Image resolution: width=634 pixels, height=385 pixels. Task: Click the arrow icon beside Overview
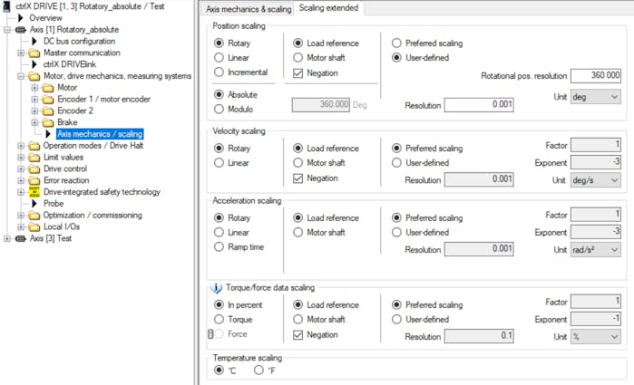pyautogui.click(x=21, y=18)
